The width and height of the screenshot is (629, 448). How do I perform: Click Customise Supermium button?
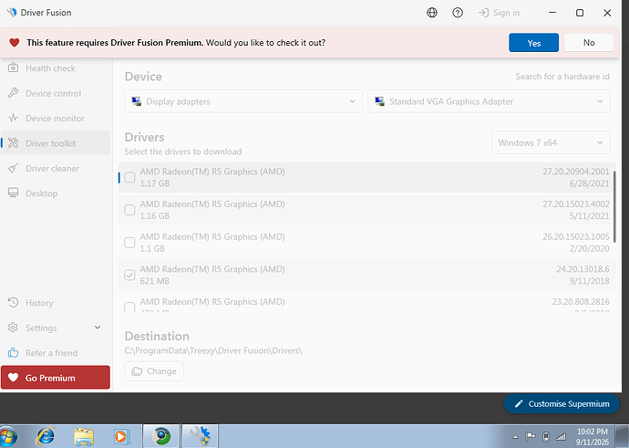[562, 404]
